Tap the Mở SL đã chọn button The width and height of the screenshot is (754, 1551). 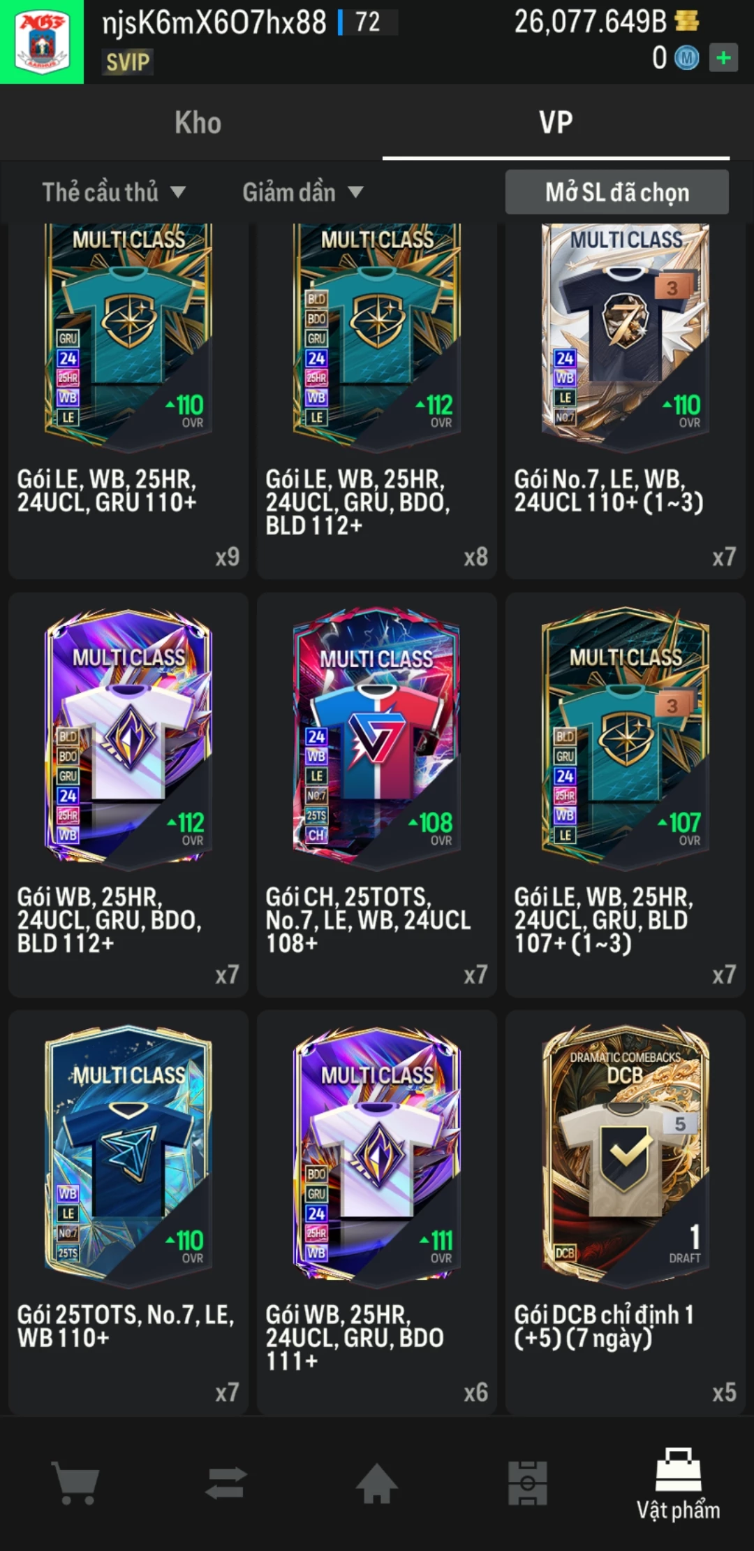pyautogui.click(x=617, y=192)
